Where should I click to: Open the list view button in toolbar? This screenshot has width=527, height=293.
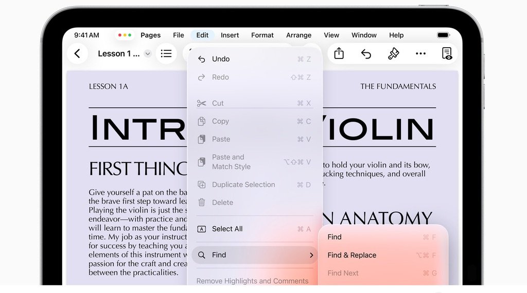(166, 54)
